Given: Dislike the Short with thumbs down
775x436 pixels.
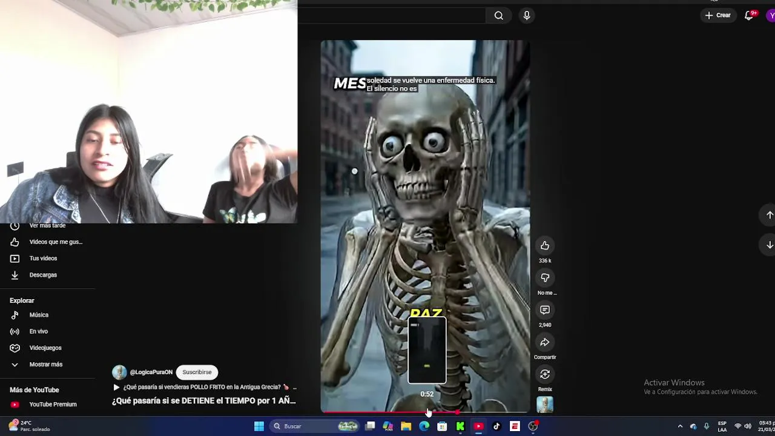Looking at the screenshot, I should tap(545, 277).
